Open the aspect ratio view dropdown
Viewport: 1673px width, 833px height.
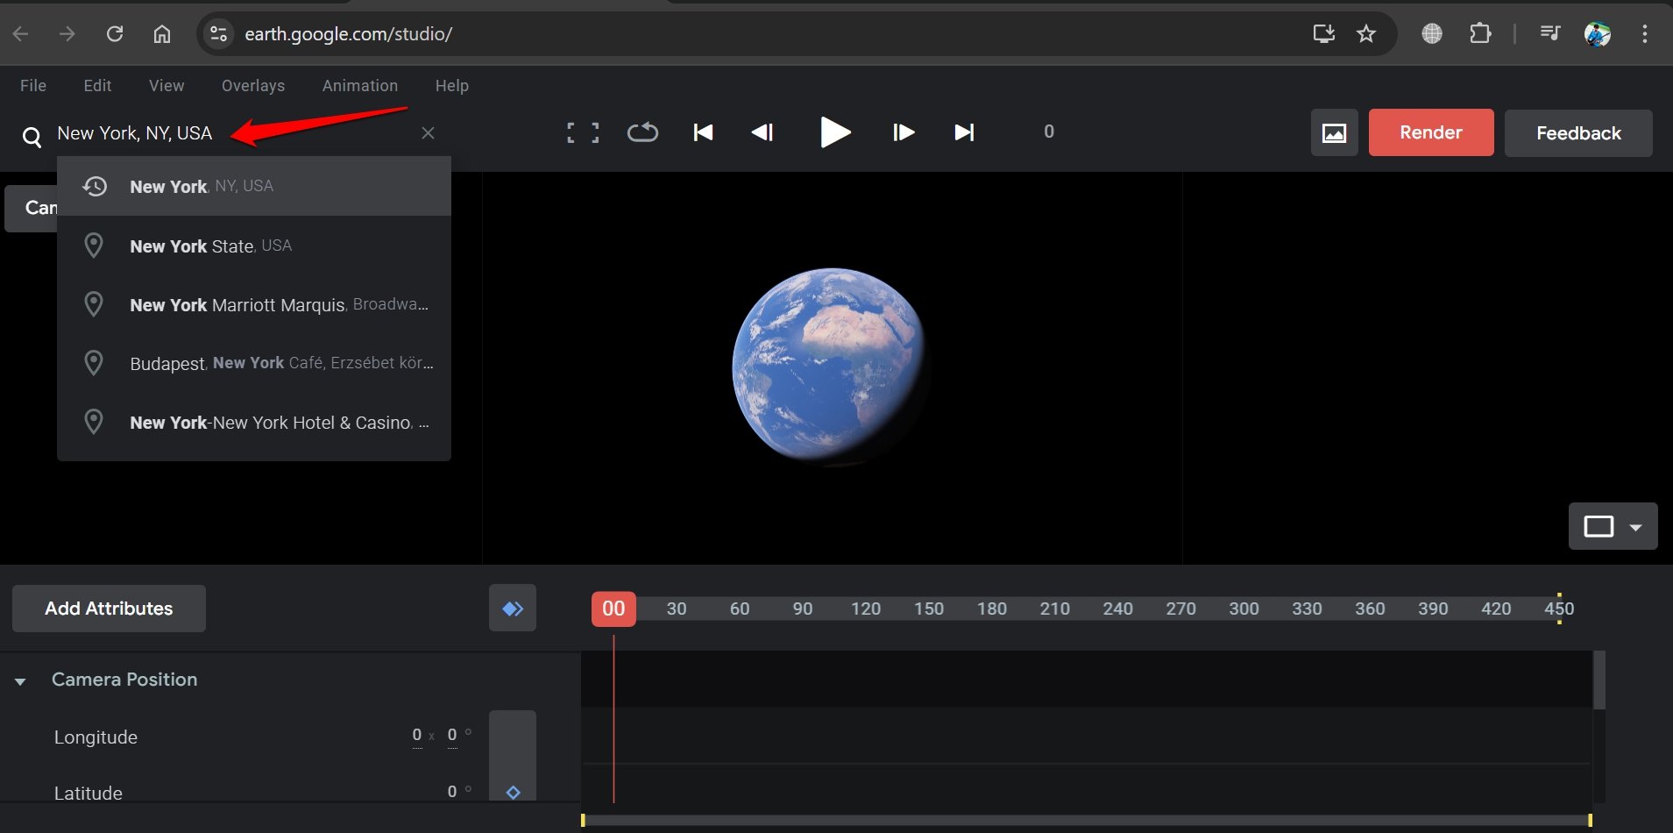tap(1613, 526)
